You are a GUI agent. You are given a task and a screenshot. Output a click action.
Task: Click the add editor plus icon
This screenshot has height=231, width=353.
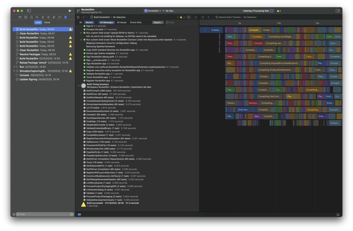pyautogui.click(x=196, y=17)
